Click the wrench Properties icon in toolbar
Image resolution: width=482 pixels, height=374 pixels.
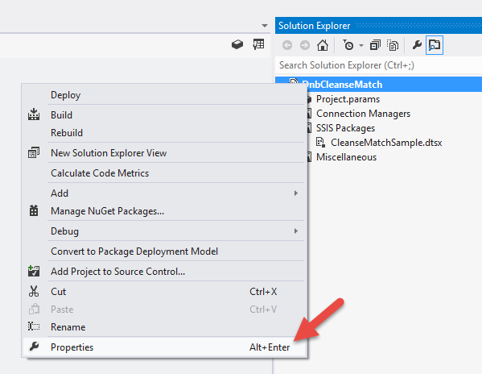tap(417, 45)
